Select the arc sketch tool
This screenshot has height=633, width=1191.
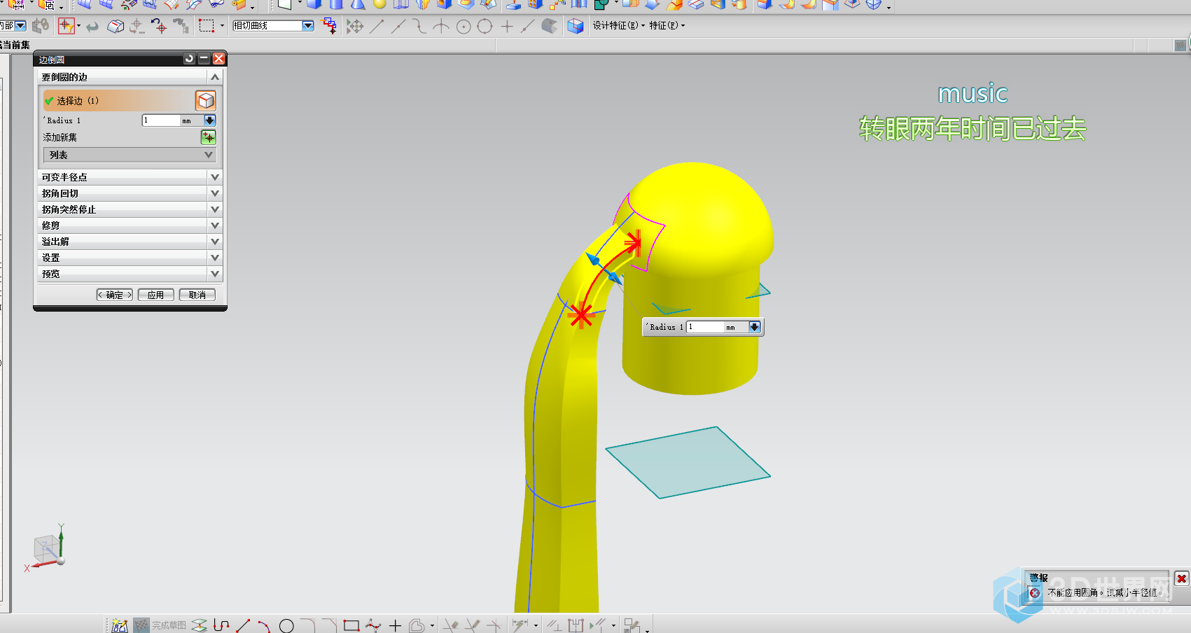[264, 625]
